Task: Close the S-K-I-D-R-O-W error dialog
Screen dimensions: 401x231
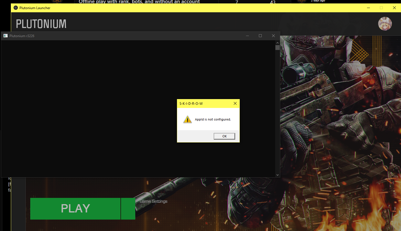Action: tap(235, 103)
